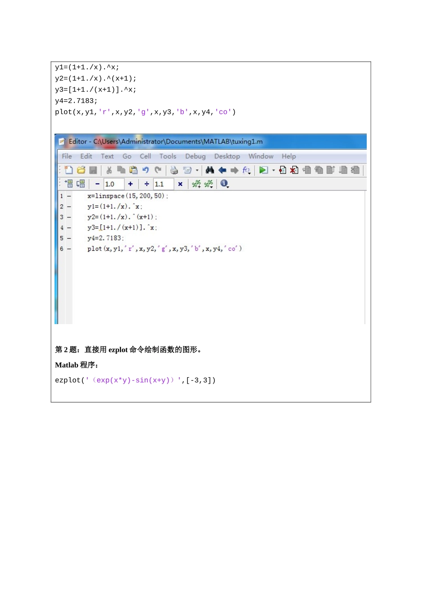428x605 pixels.
Task: Open the %% cell options dropdown icon
Action: [x=209, y=184]
